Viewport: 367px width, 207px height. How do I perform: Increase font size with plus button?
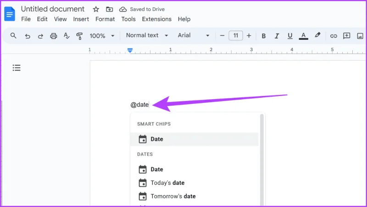click(x=249, y=36)
